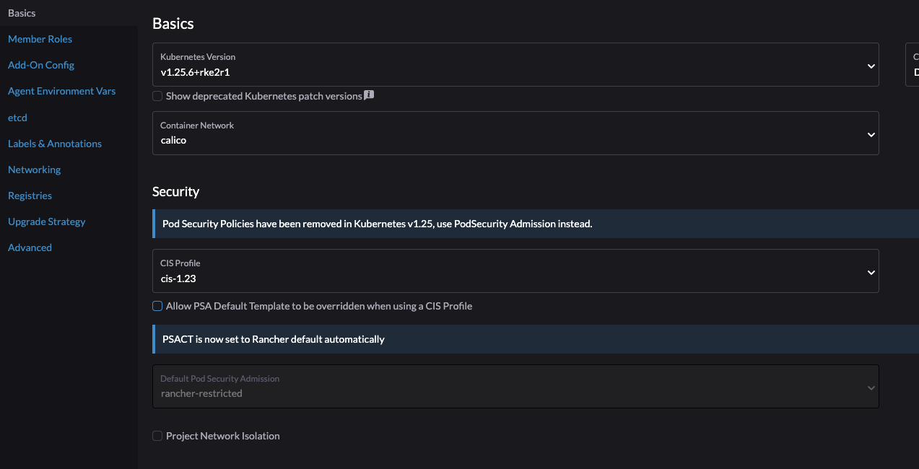Enable Project Network Isolation
This screenshot has width=919, height=469.
click(157, 435)
